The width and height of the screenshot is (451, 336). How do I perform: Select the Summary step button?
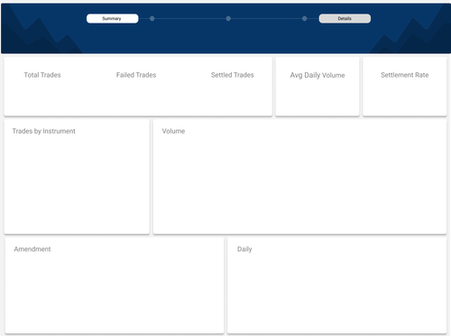click(112, 18)
